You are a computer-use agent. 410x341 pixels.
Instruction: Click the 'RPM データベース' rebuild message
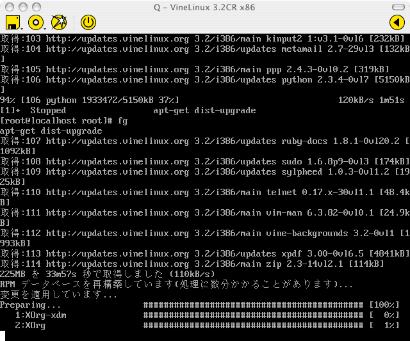(177, 284)
